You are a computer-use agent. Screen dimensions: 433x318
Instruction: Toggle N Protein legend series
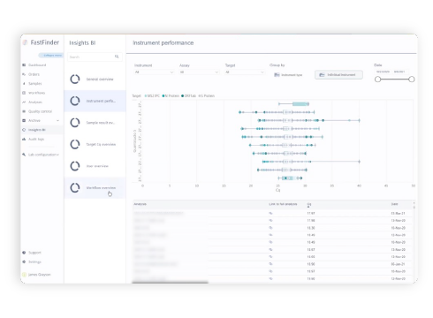pyautogui.click(x=171, y=96)
